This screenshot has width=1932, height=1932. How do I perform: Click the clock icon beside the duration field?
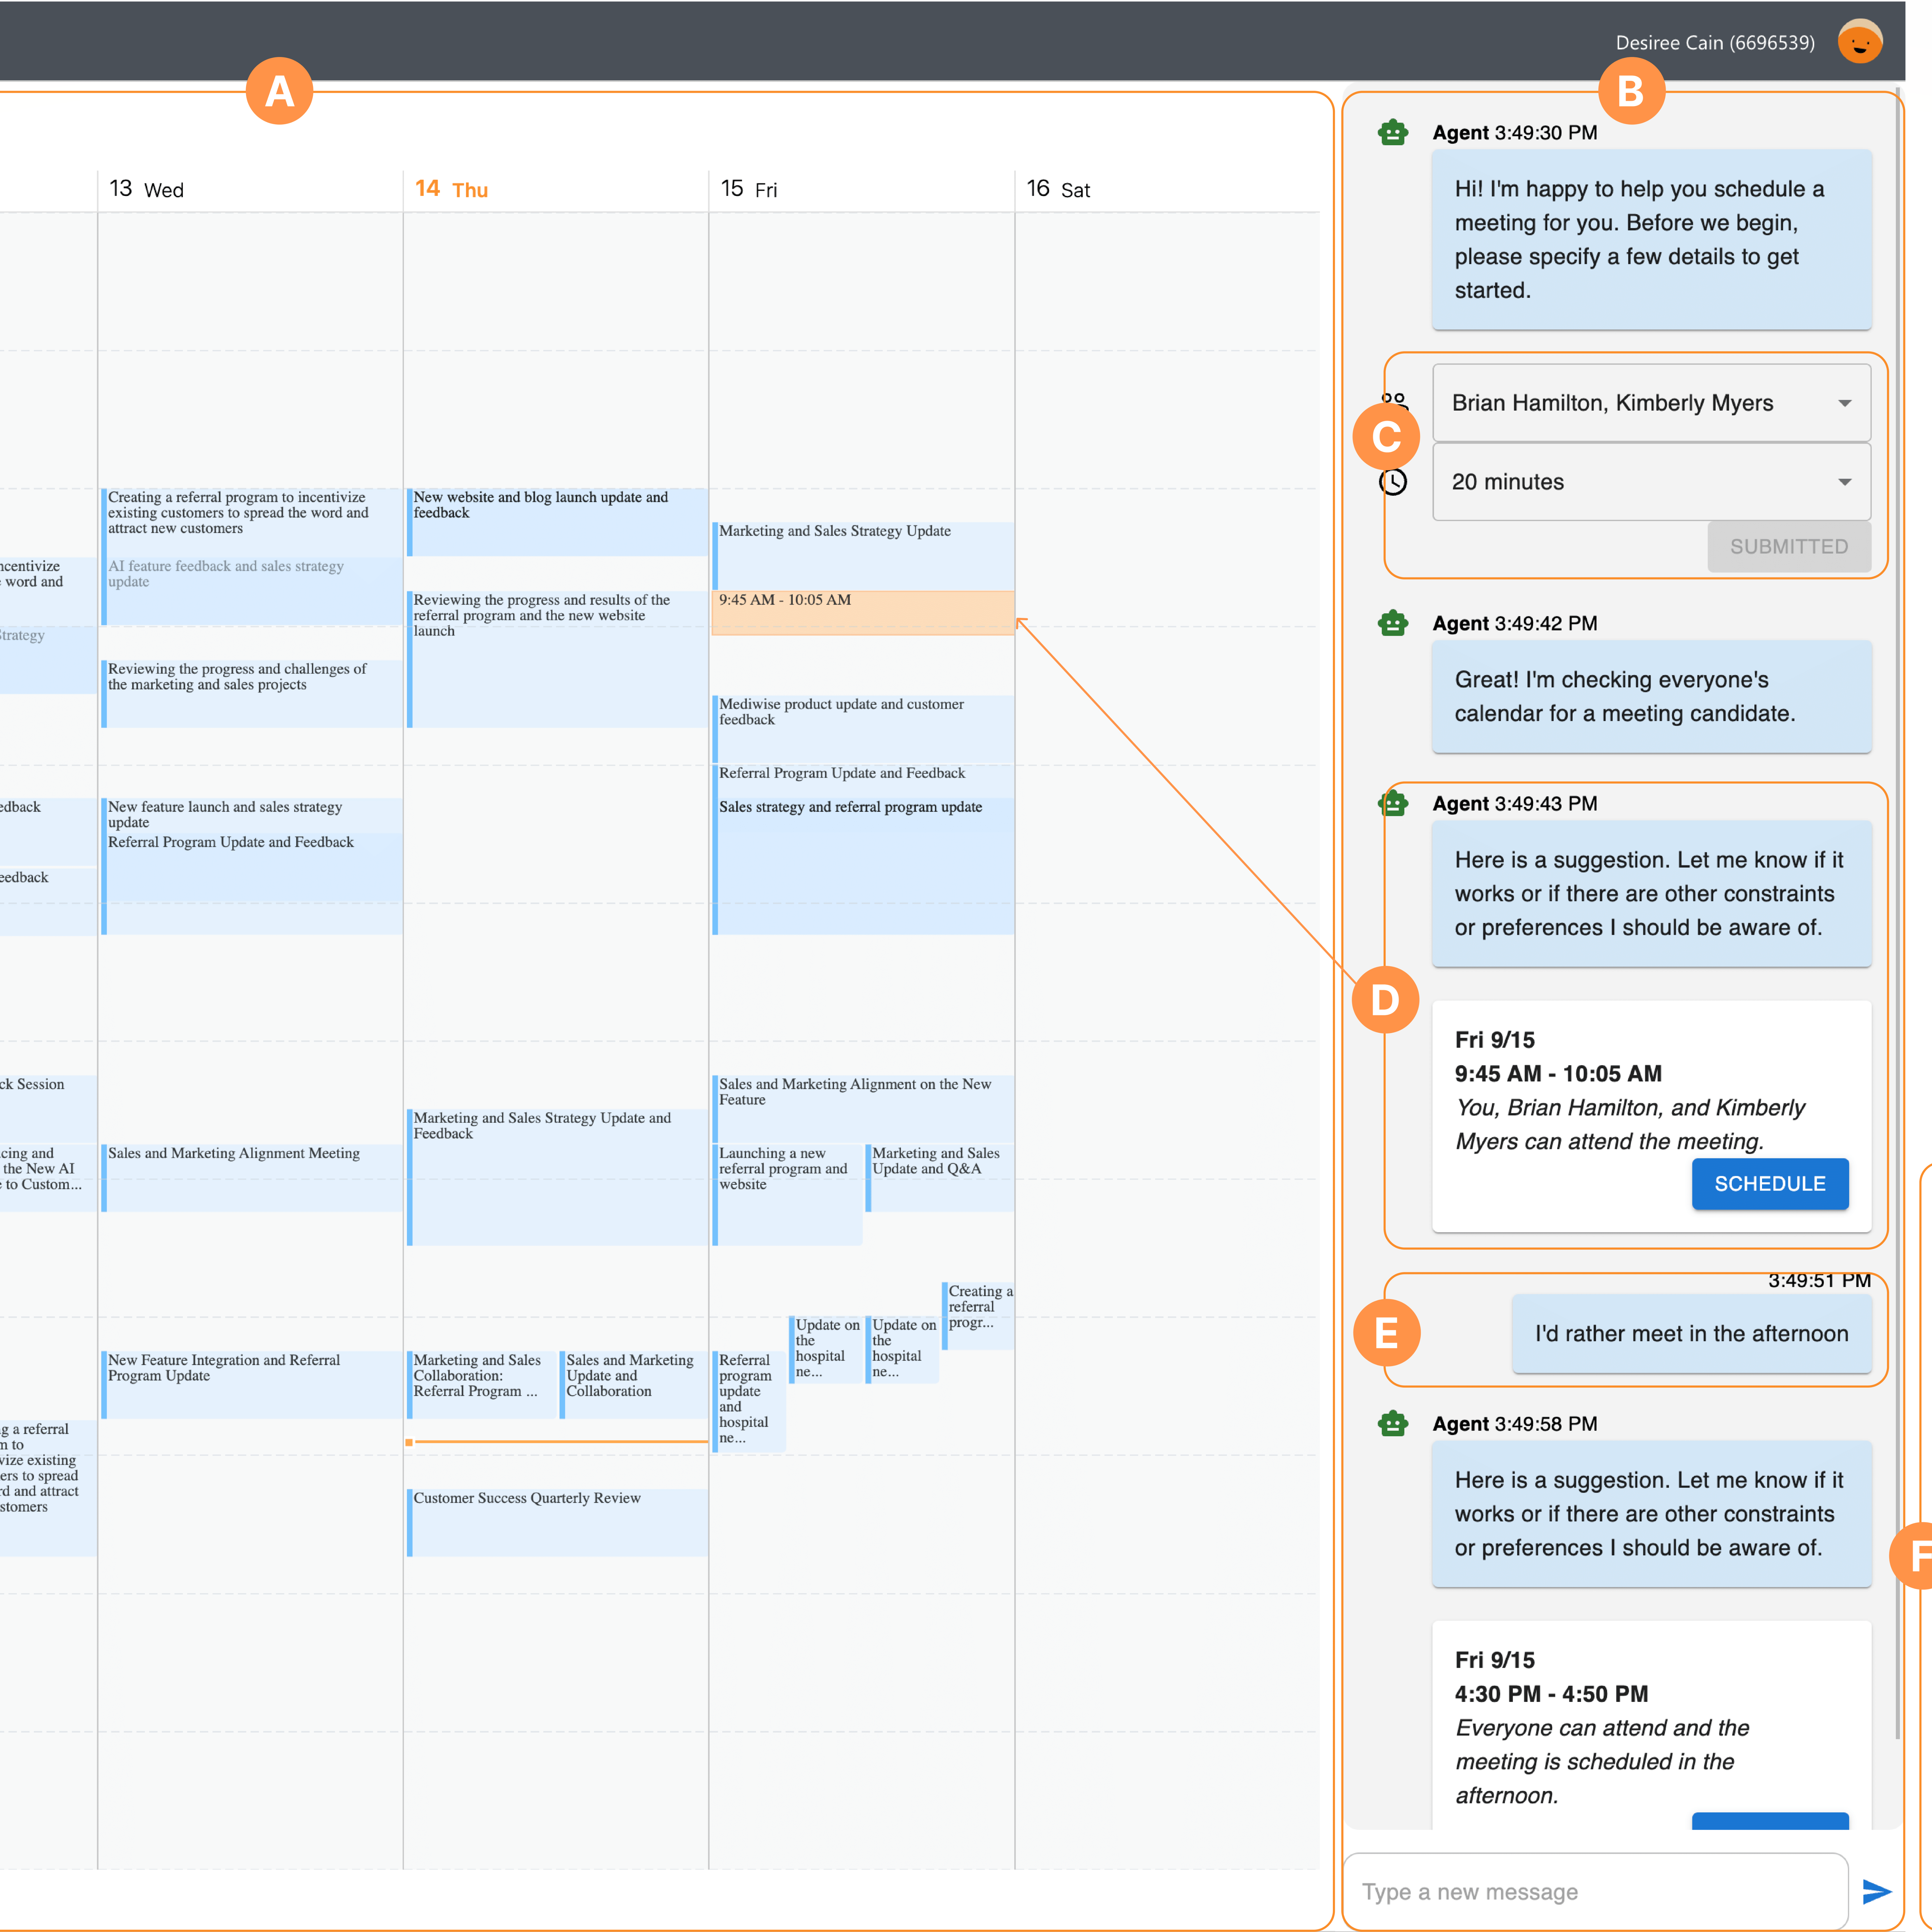point(1393,482)
